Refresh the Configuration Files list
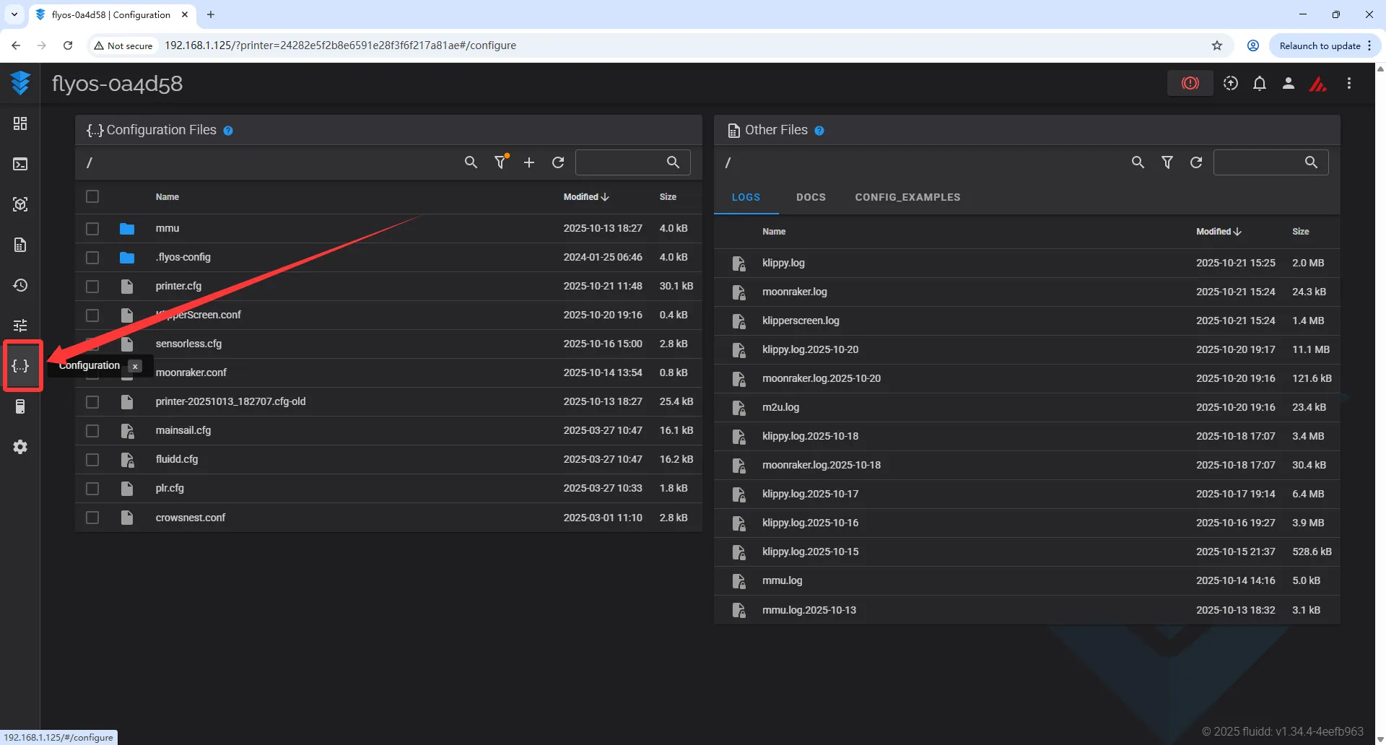The height and width of the screenshot is (745, 1386). [558, 162]
